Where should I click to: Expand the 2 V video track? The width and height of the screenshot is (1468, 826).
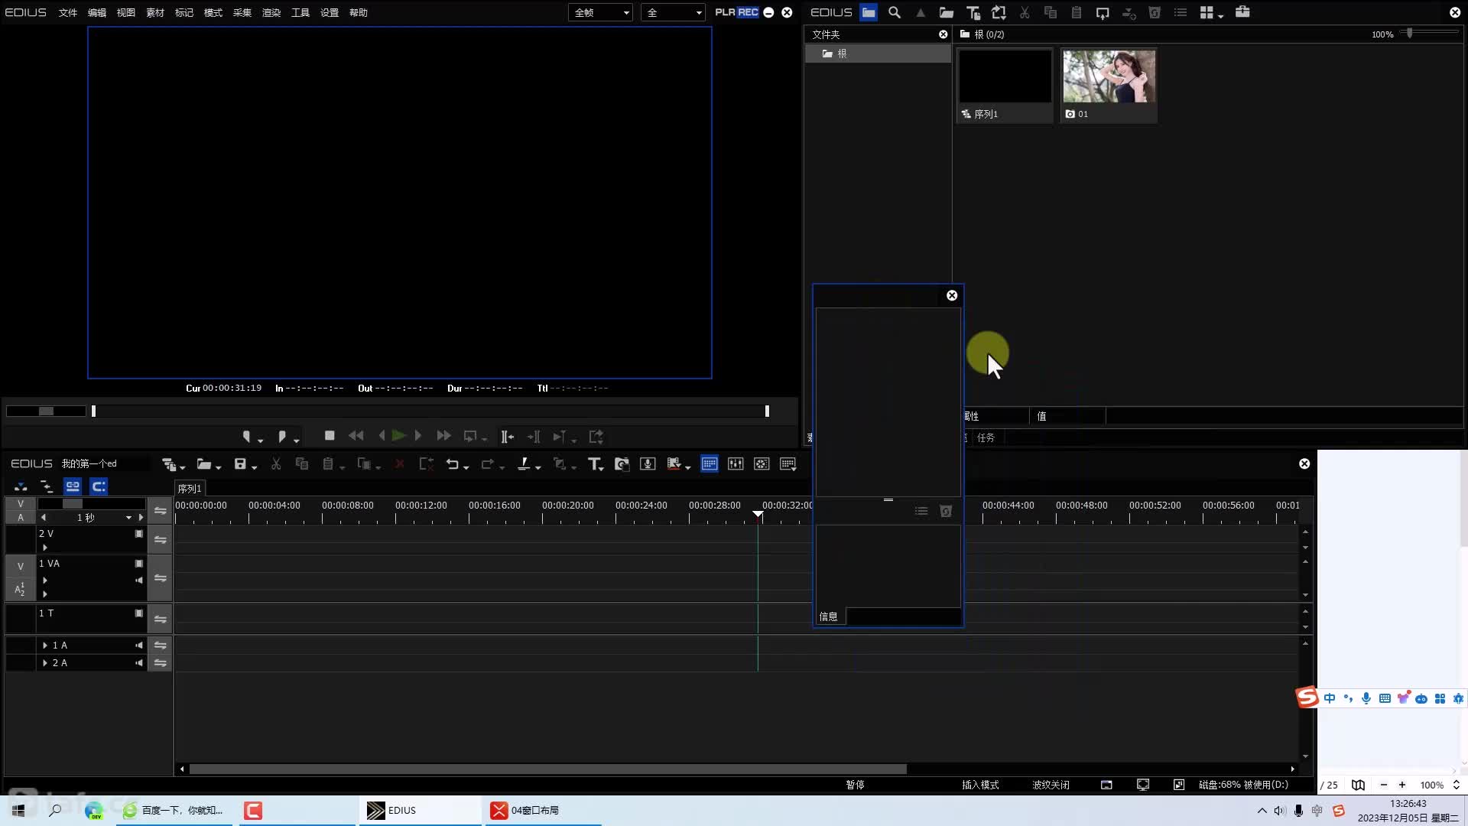(45, 548)
